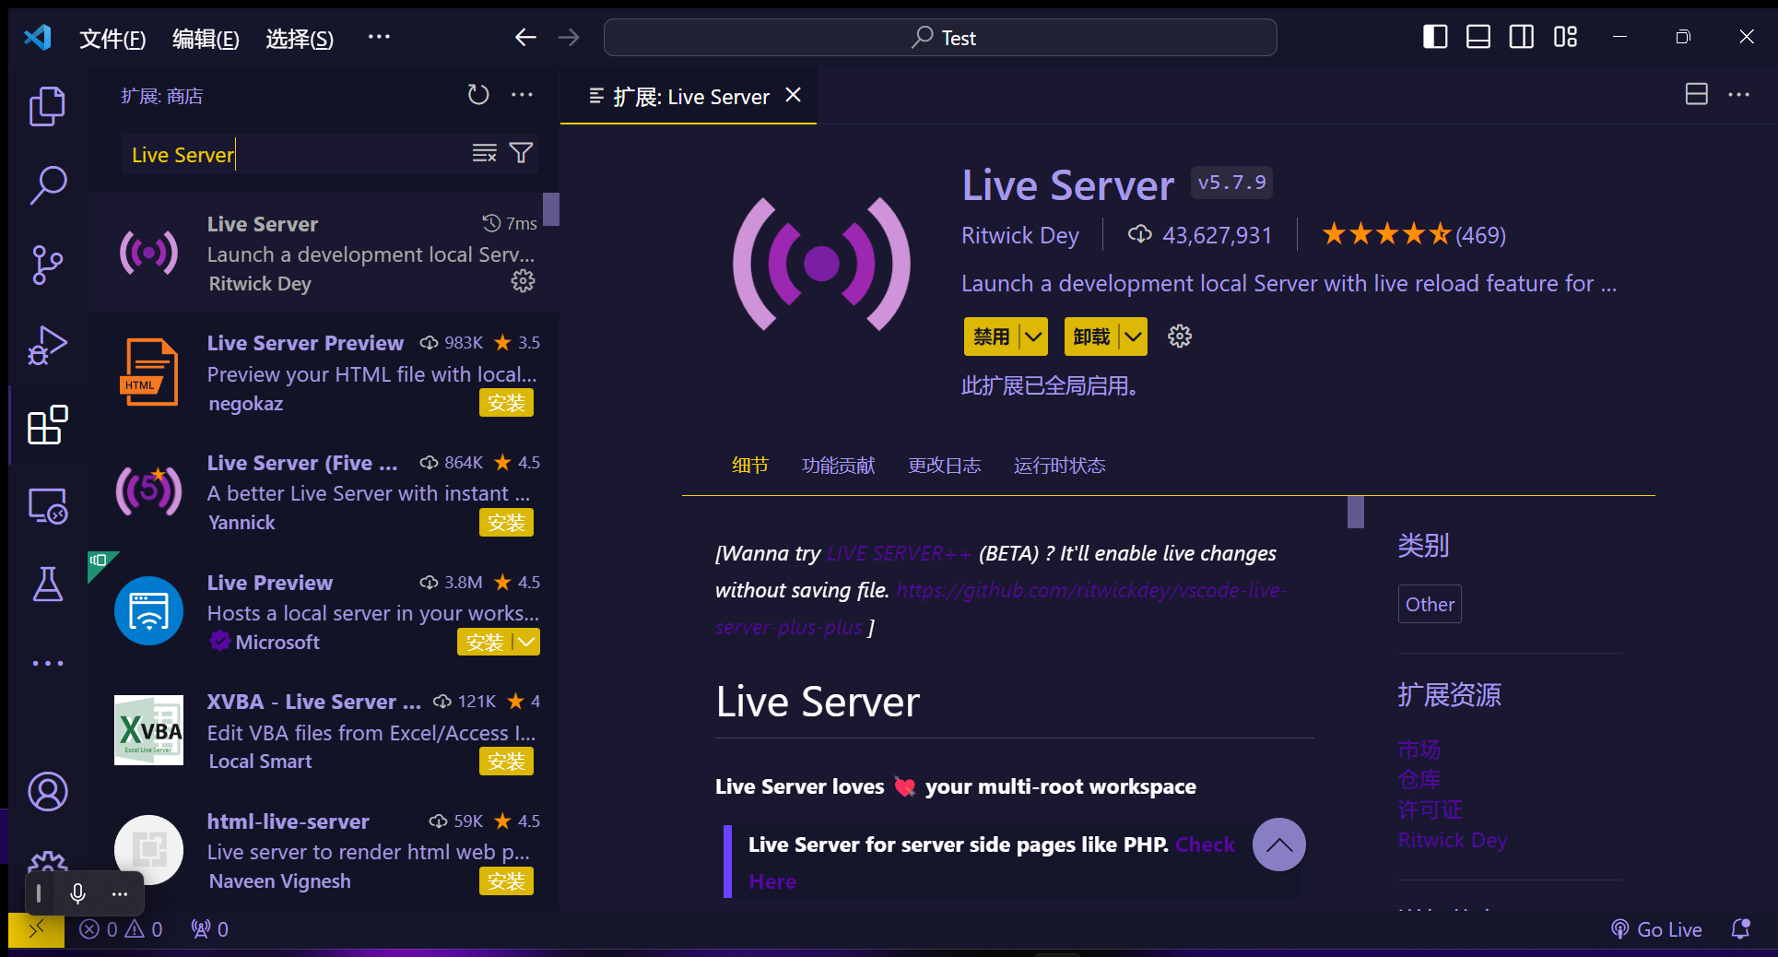Viewport: 1778px width, 957px height.
Task: Toggle the secondary sidebar visibility
Action: coord(1521,37)
